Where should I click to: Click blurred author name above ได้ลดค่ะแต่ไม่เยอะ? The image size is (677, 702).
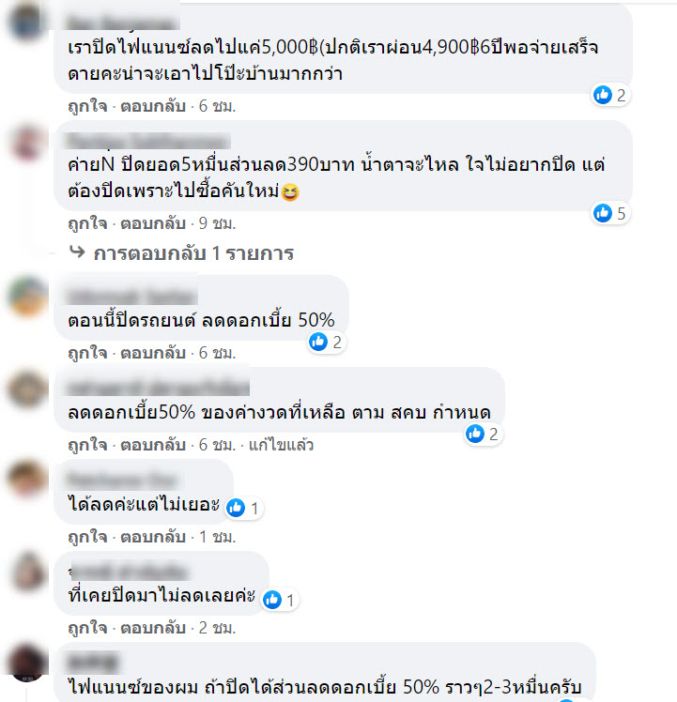point(122,481)
